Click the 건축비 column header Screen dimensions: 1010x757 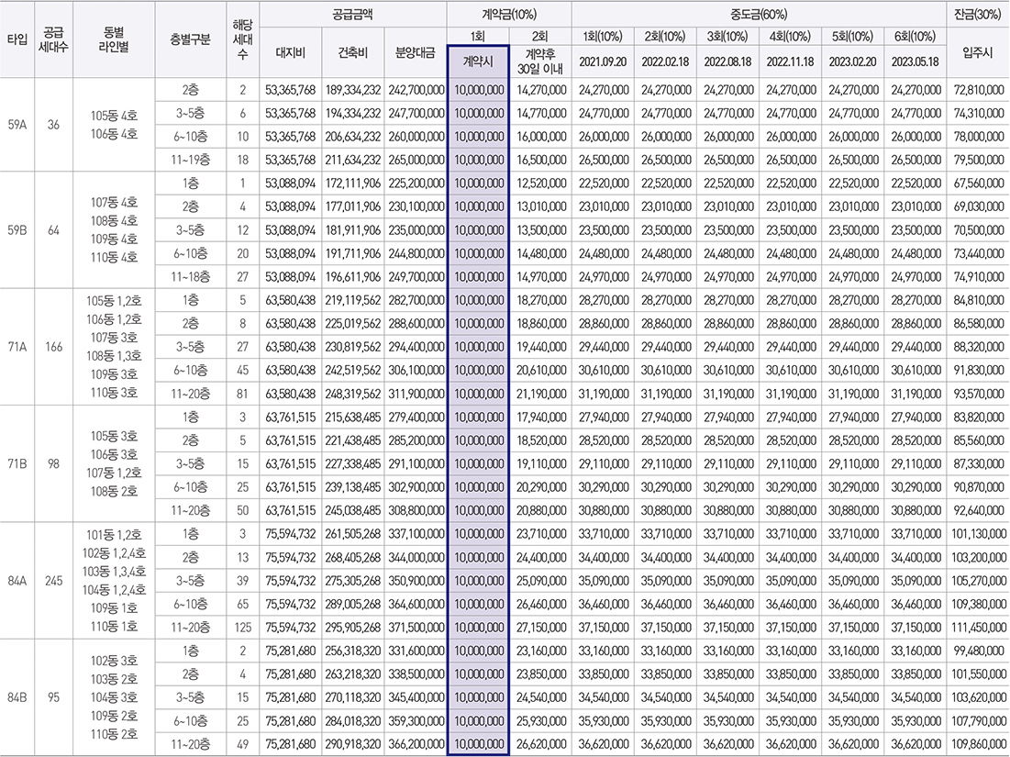pyautogui.click(x=353, y=53)
